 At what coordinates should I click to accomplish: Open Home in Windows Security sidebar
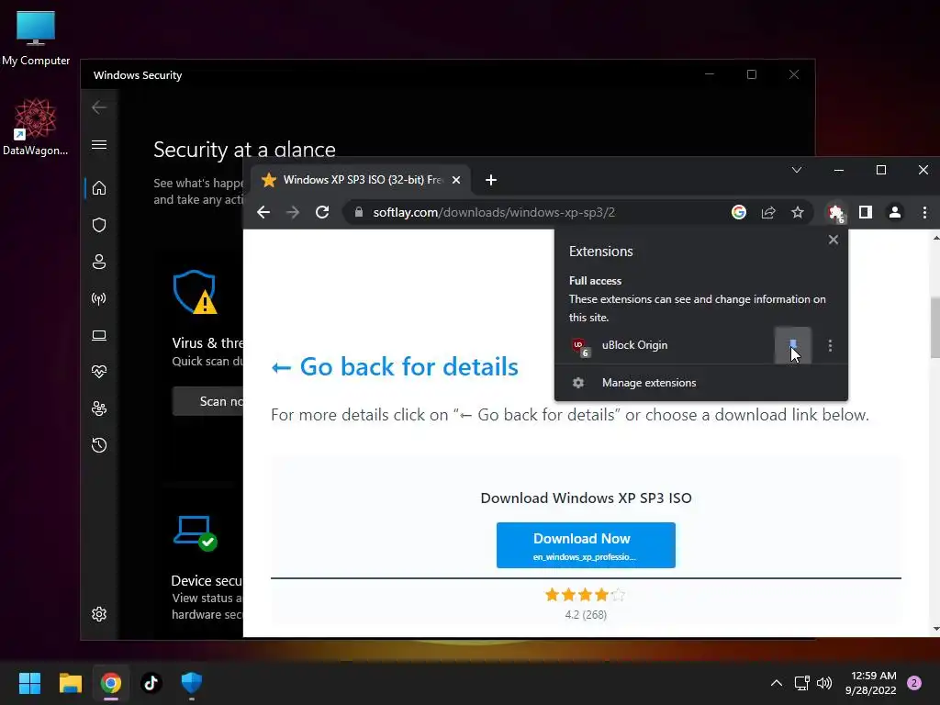pos(99,188)
